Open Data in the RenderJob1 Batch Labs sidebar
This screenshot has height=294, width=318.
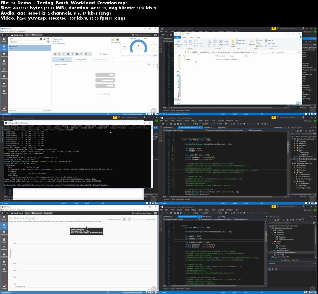(4, 84)
